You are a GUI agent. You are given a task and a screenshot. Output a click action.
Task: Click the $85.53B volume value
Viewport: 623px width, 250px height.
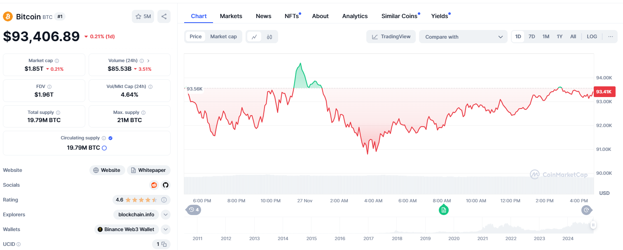click(119, 69)
